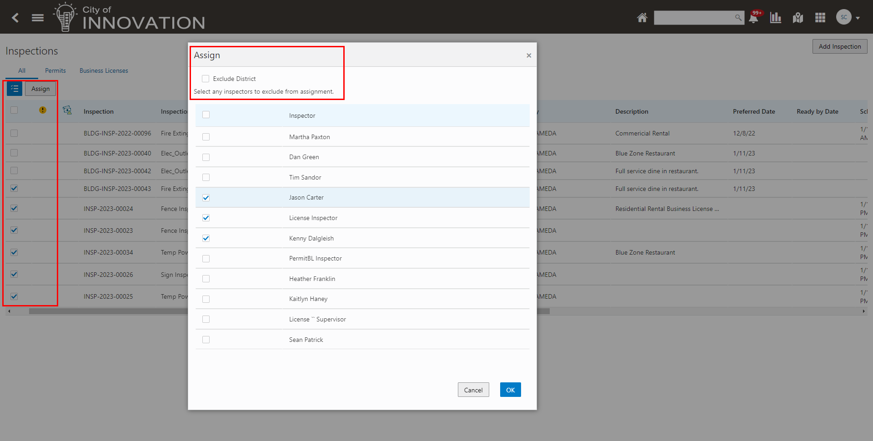873x441 pixels.
Task: Switch to the Permits tab
Action: pyautogui.click(x=55, y=70)
